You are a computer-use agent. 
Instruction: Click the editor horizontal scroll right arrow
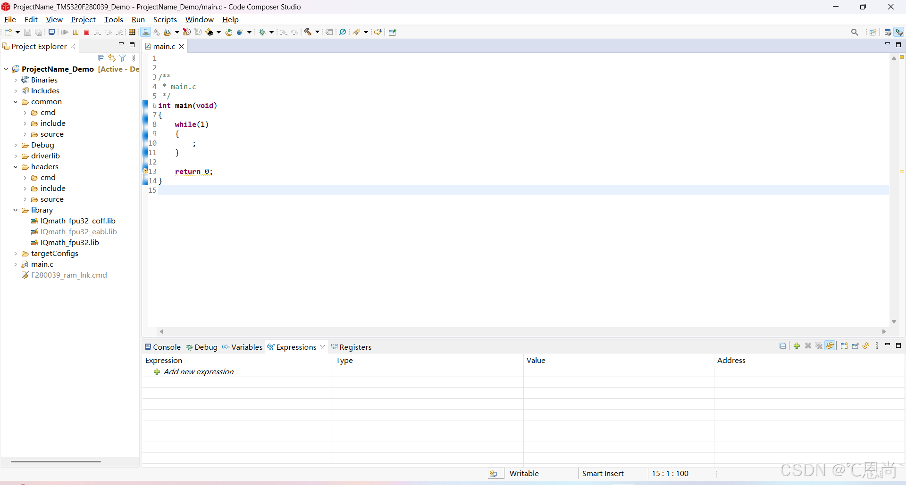[884, 331]
